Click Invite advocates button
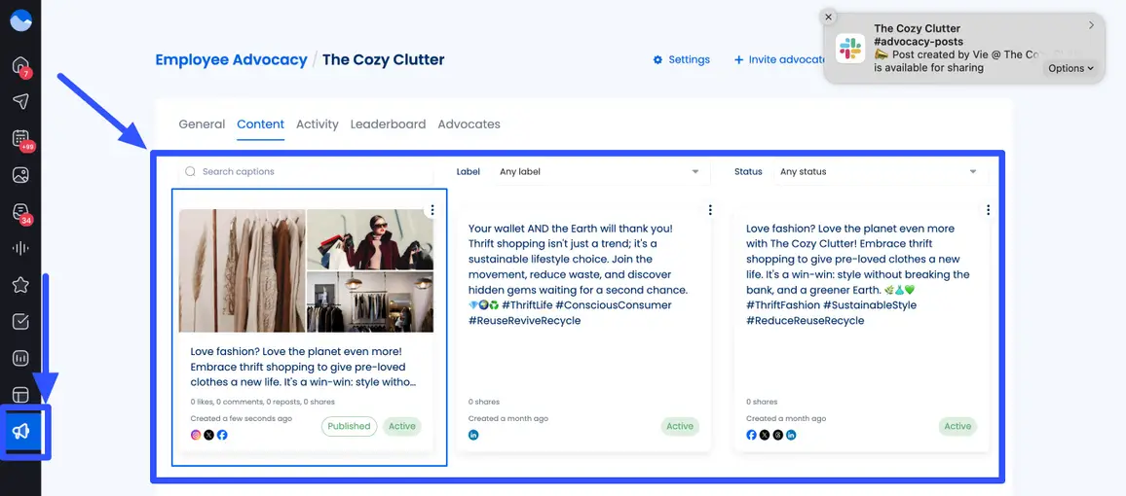 pos(779,59)
